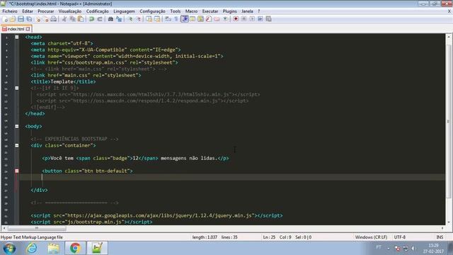Open the Windows Start button
The width and height of the screenshot is (453, 255).
[x=9, y=249]
